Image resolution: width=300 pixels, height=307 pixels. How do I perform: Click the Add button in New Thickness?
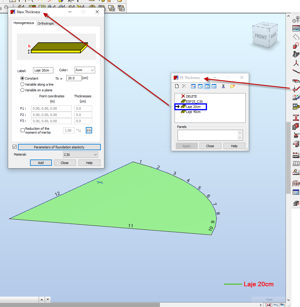coord(41,163)
